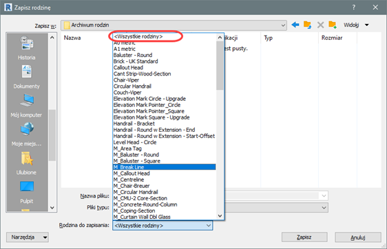This screenshot has height=249, width=387.
Task: Click the help question mark button
Action: [354, 8]
